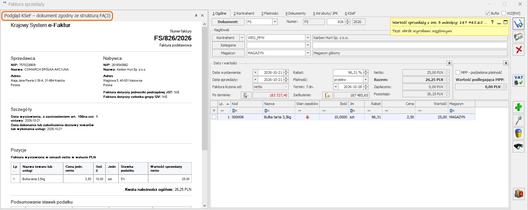Viewport: 528px width, 210px height.
Task: Toggle the Bufor checkbox
Action: pos(488,13)
